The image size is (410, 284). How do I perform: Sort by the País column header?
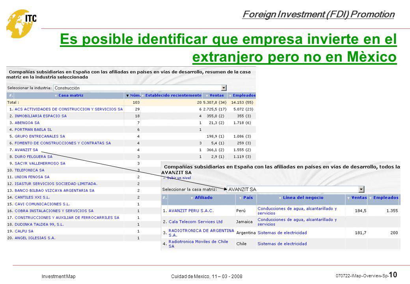point(248,198)
